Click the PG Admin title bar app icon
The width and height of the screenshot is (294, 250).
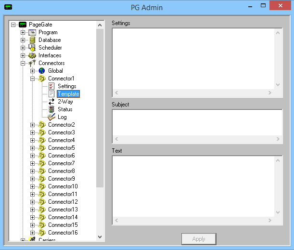point(8,7)
